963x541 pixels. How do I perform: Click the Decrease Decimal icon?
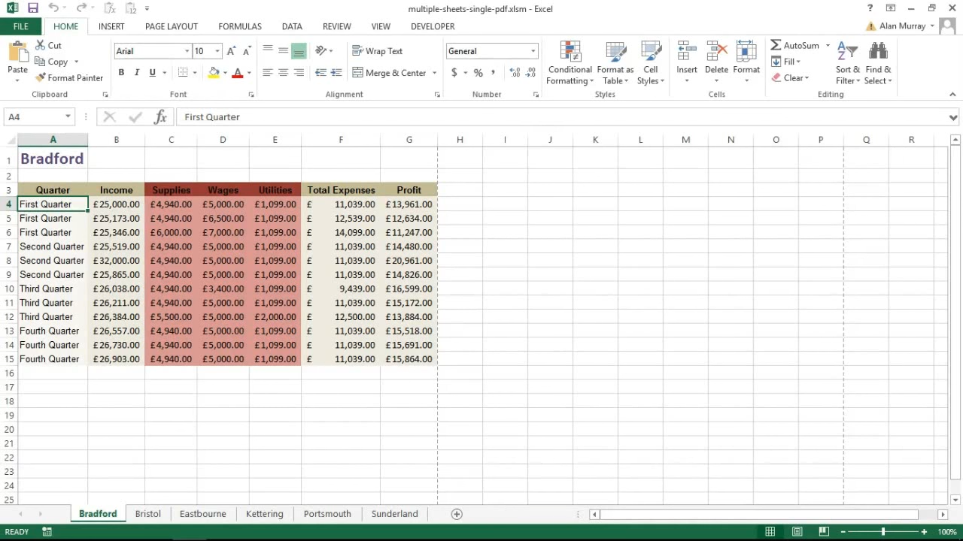[x=530, y=73]
